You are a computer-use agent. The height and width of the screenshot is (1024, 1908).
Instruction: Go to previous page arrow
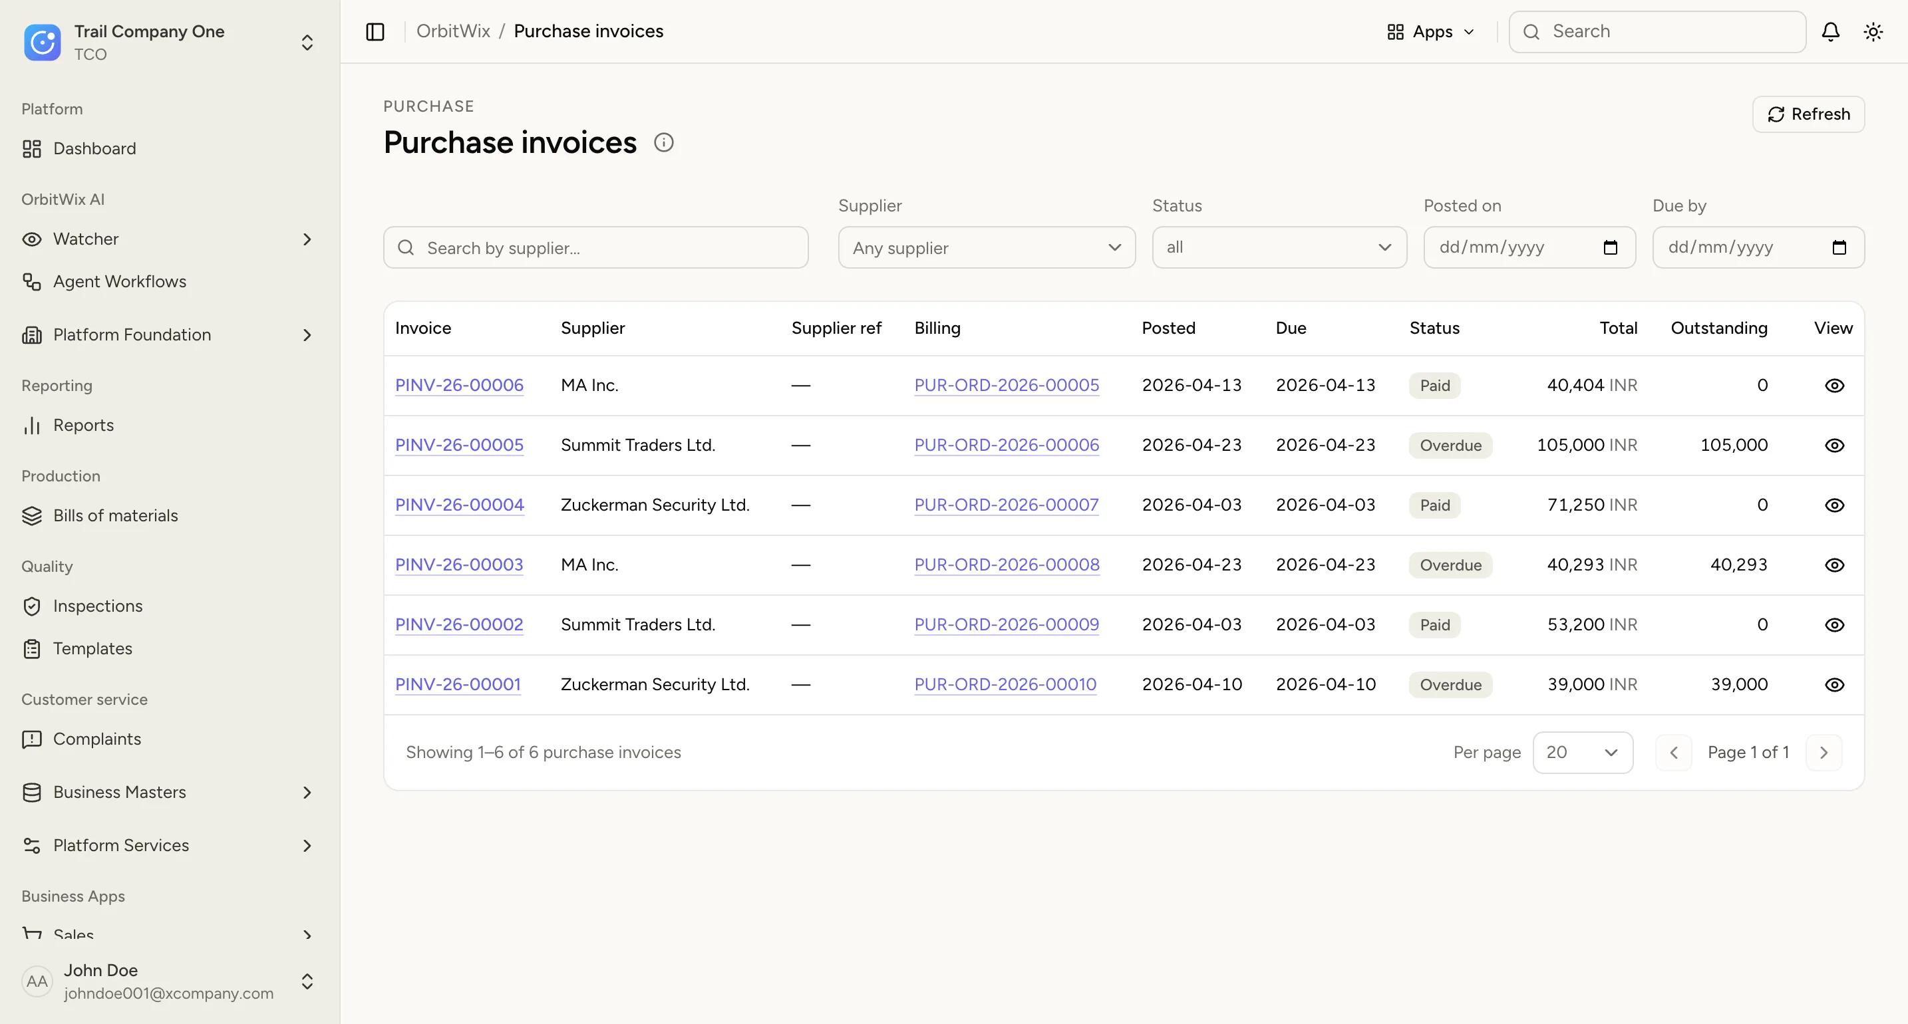tap(1673, 752)
